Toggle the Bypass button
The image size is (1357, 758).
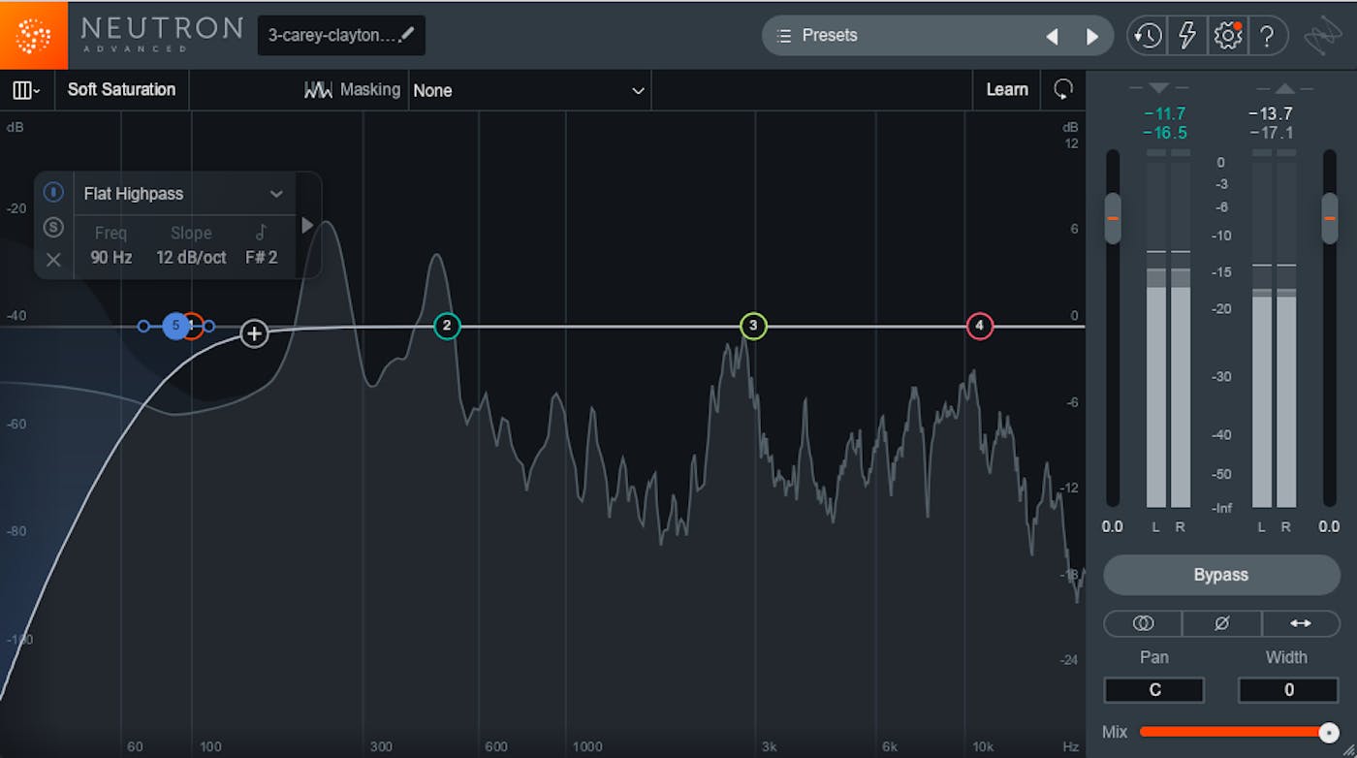click(1221, 575)
